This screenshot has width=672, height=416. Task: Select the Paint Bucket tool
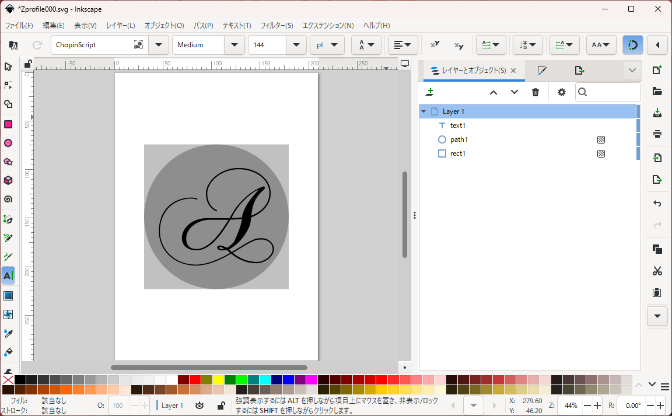point(8,352)
